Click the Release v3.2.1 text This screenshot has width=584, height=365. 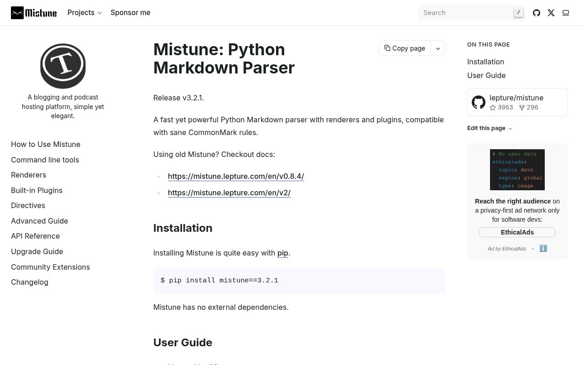(x=179, y=98)
